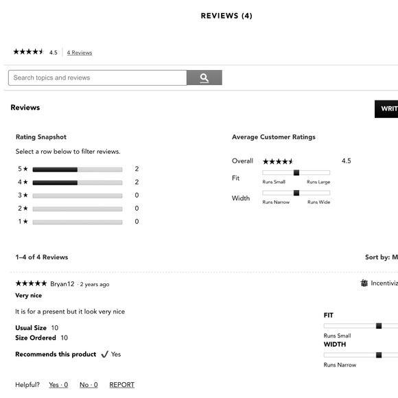Click Bryan12's five-star rating
The width and height of the screenshot is (398, 398).
31,283
